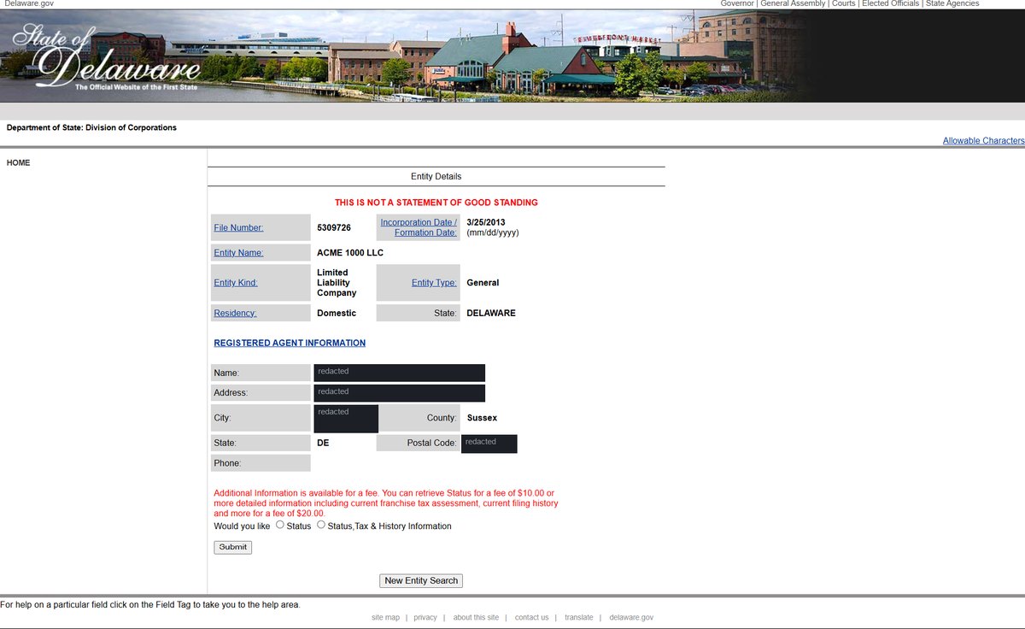Click the red NOT A STATEMENT OF GOOD STANDING notice
Screen dimensions: 1025x629
point(436,203)
